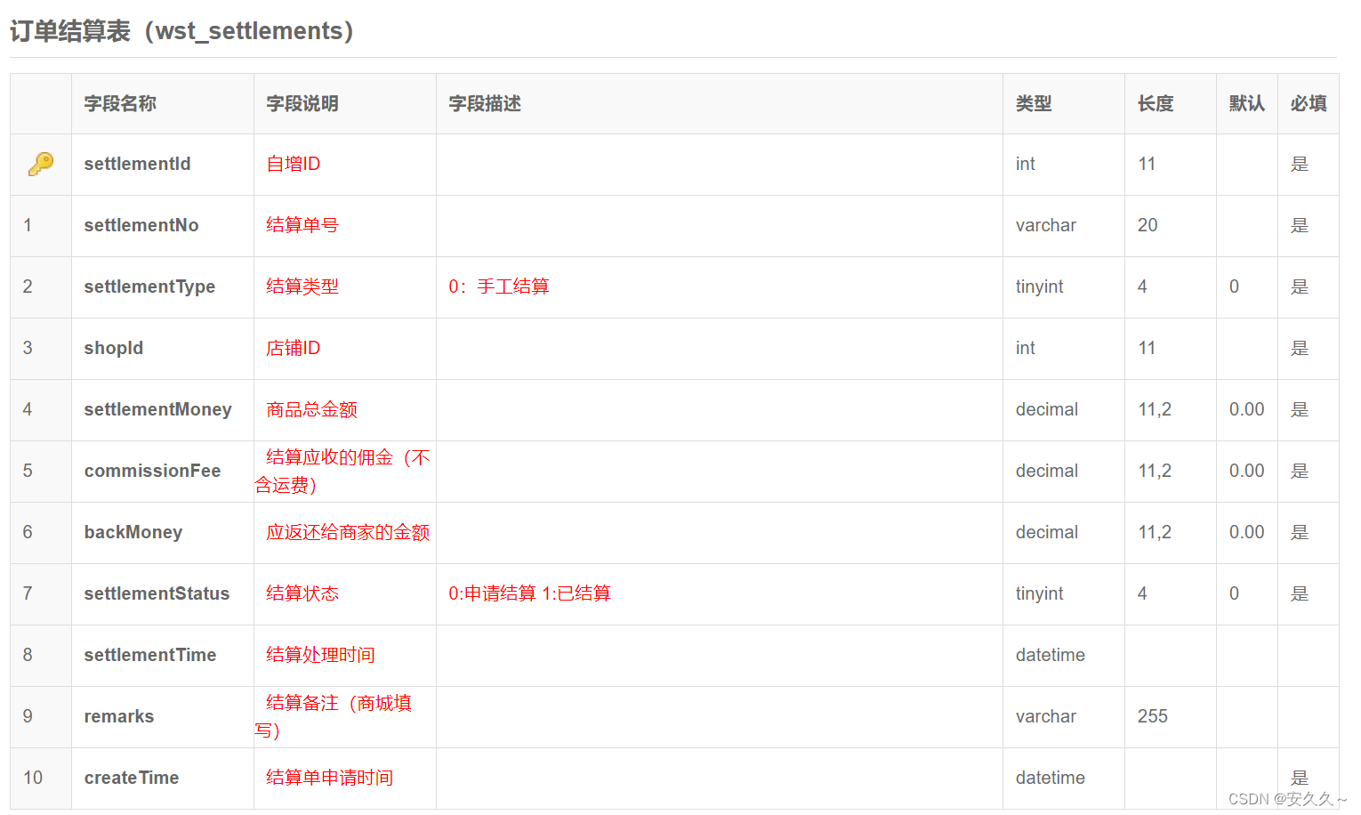Select the remarks varchar 255 length cell

click(x=1154, y=717)
